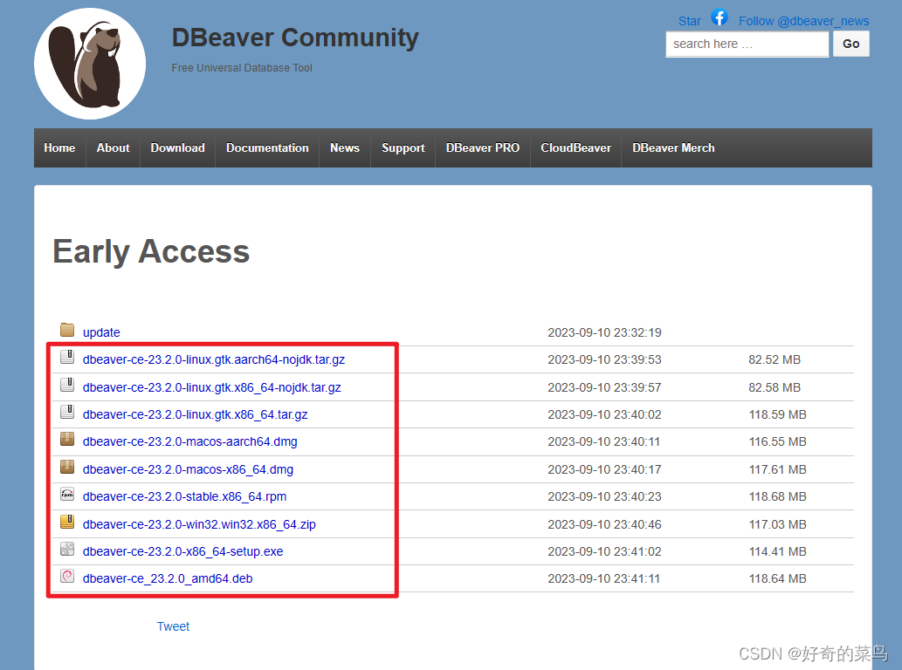Screen dimensions: 902x670
Task: Go to the Download menu item
Action: (x=178, y=147)
